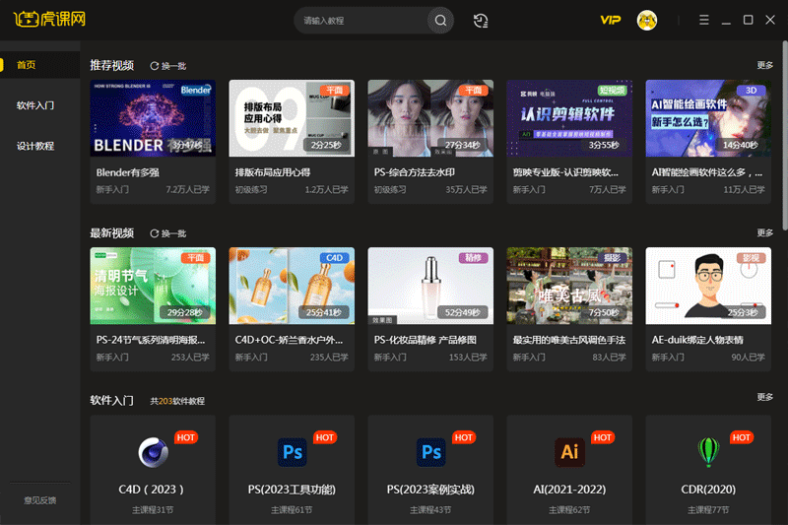Open the PS(2023案例实战) Photoshop icon
This screenshot has height=525, width=788.
430,452
